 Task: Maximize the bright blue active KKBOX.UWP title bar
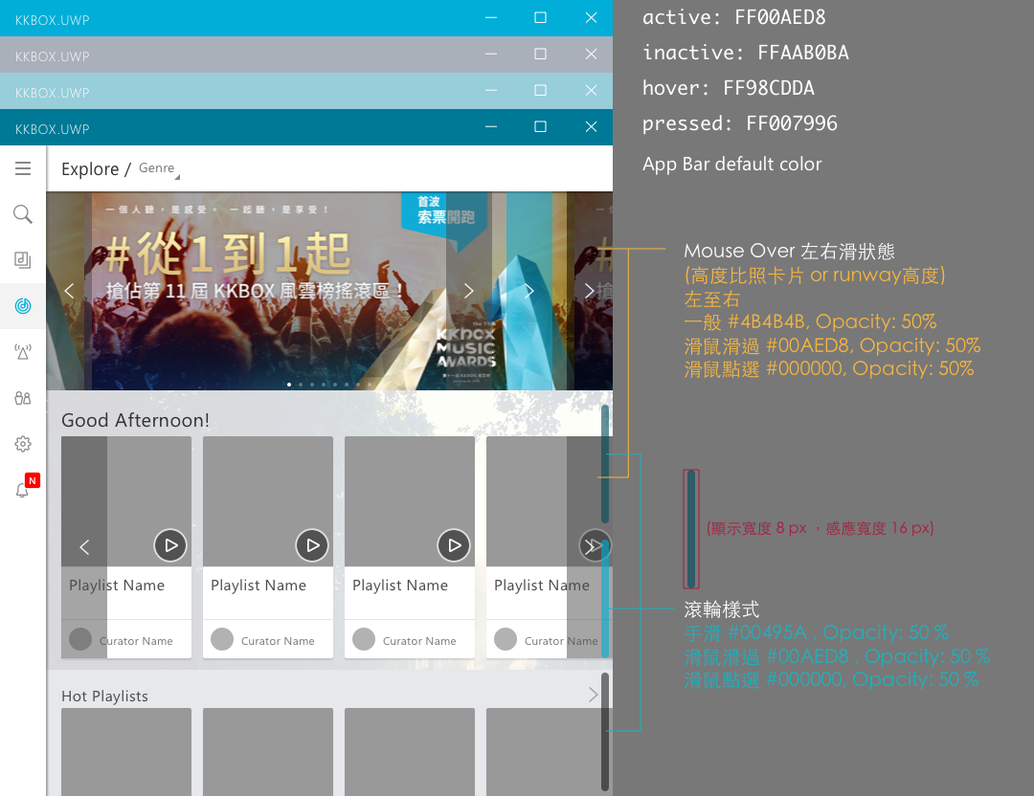click(x=540, y=18)
